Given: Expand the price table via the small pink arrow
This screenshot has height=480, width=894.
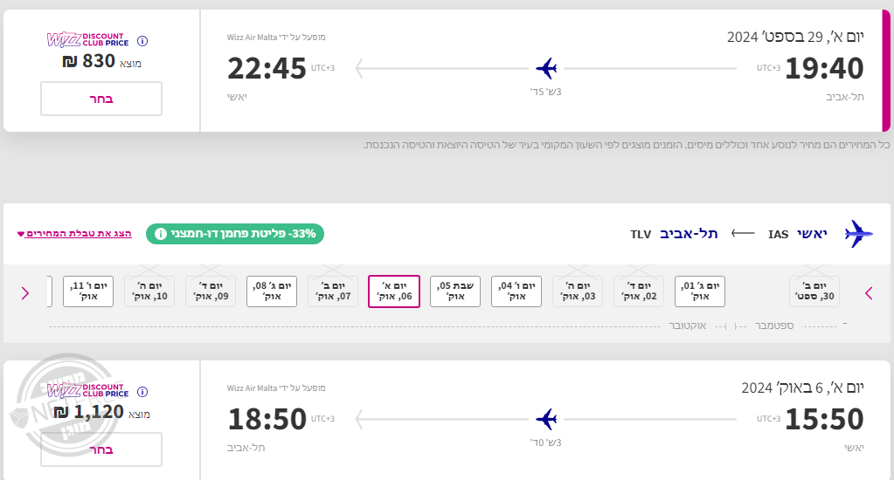Looking at the screenshot, I should pos(21,234).
